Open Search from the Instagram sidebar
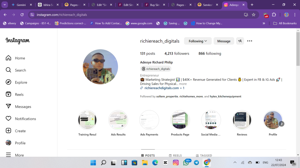The height and width of the screenshot is (168, 300). (8, 70)
